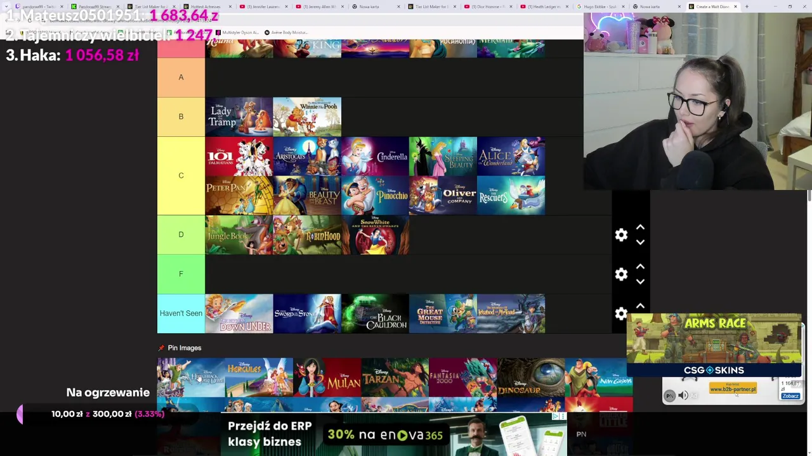Open AdChoices icon on enova365 banner

click(x=555, y=417)
